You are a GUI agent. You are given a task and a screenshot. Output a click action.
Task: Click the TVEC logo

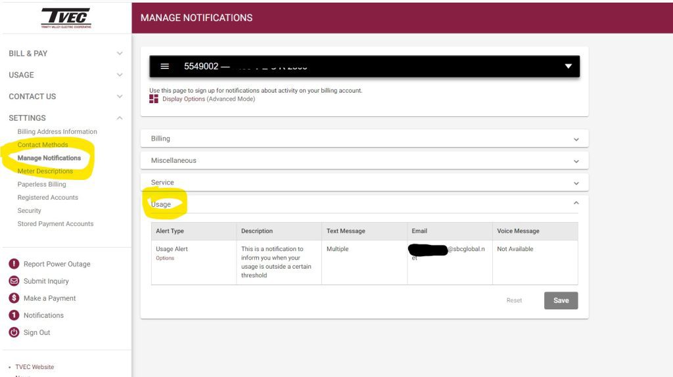[66, 18]
